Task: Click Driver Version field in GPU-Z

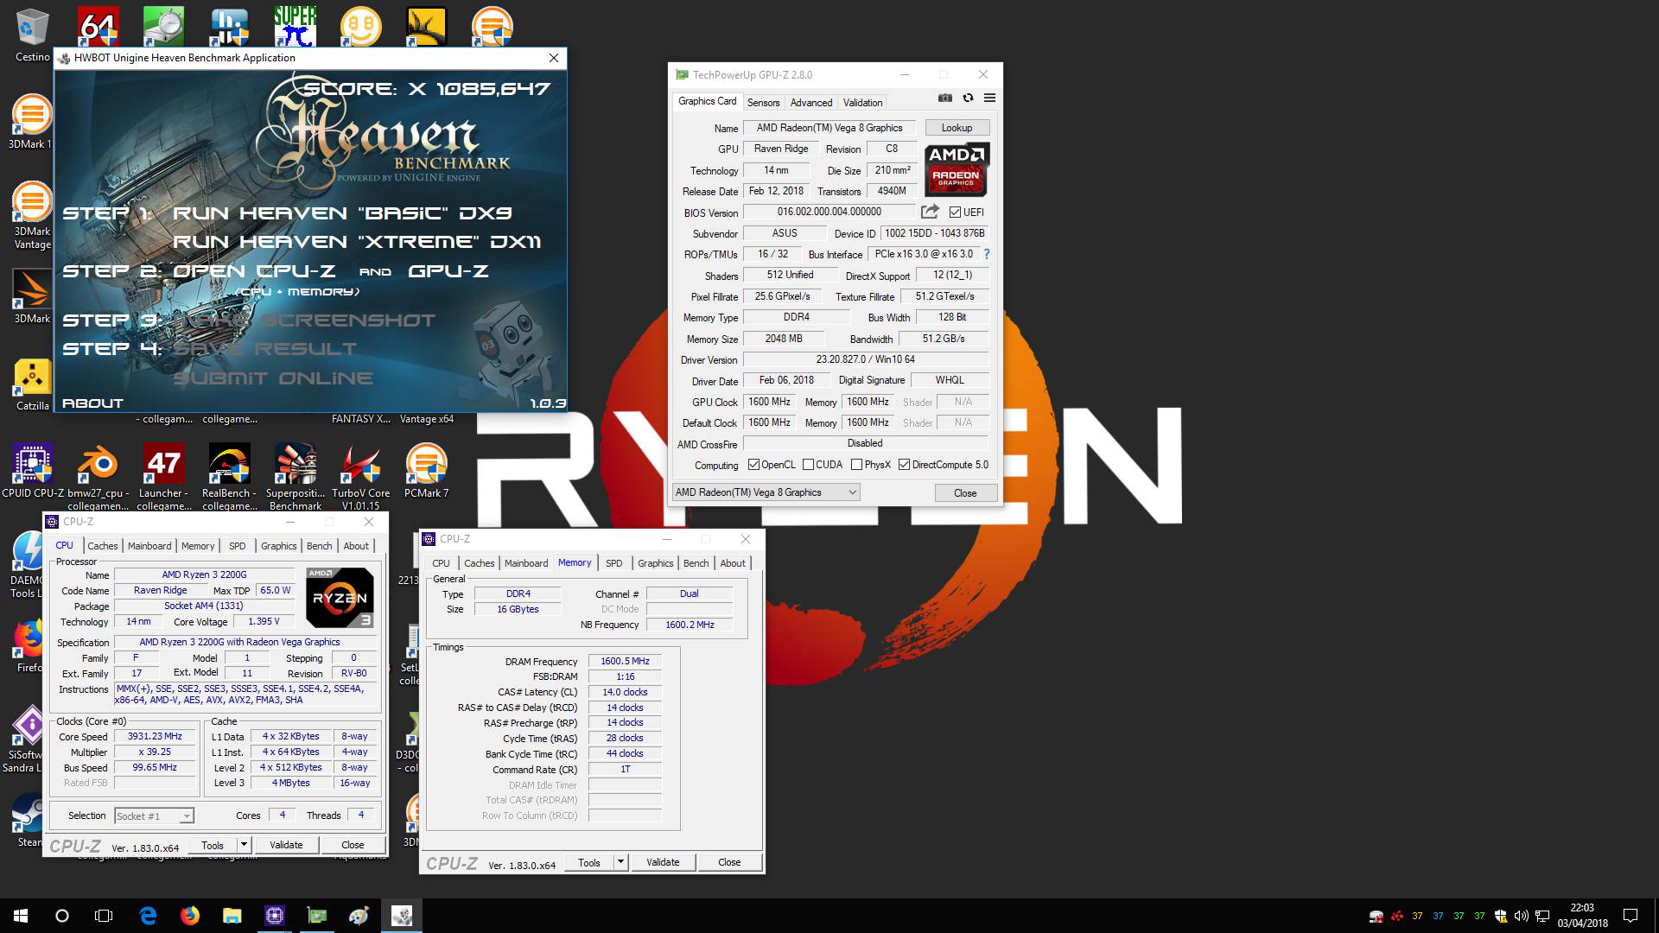Action: 865,359
